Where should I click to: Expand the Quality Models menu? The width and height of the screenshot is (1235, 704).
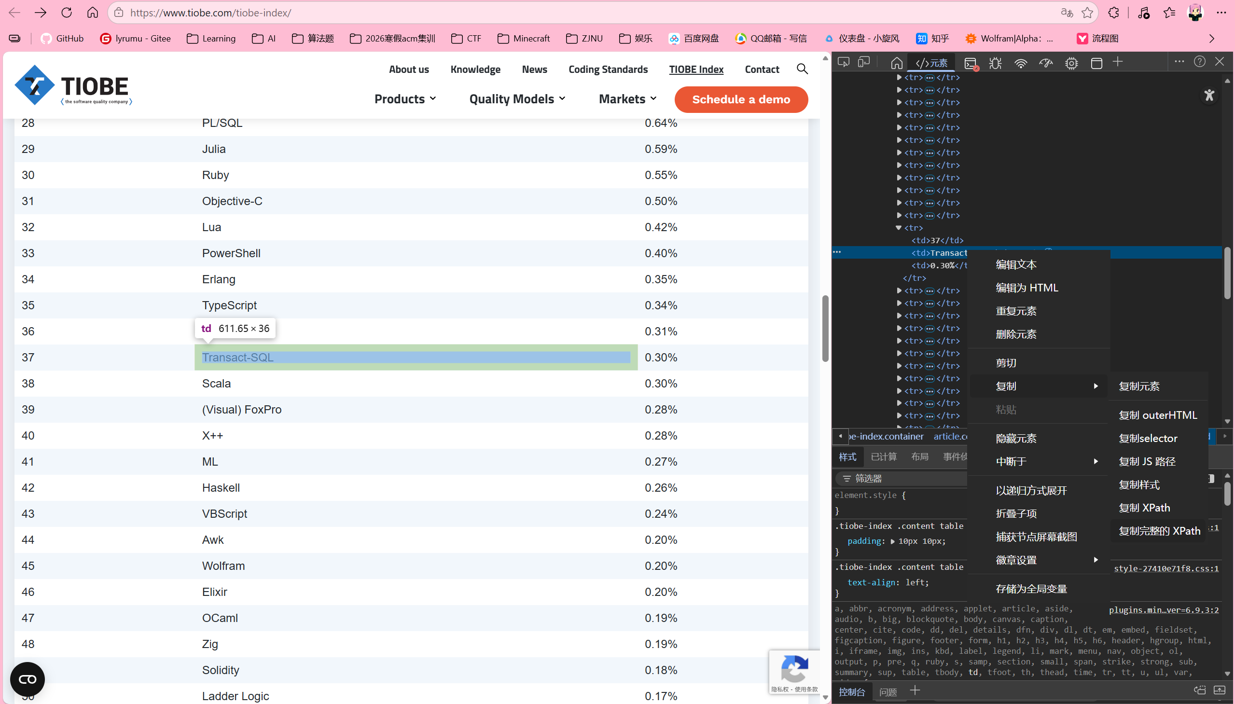[x=517, y=98]
